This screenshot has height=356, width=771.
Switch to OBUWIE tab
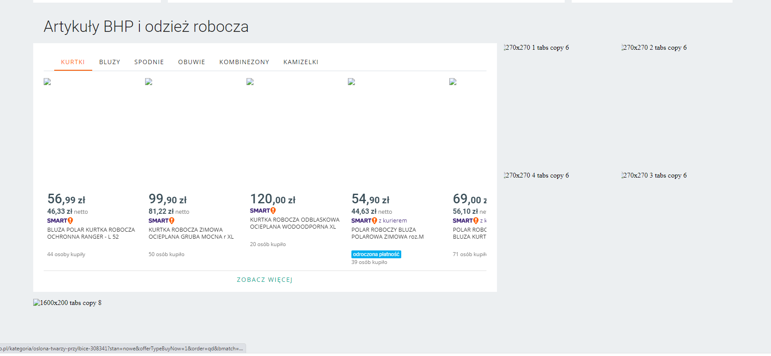click(191, 62)
